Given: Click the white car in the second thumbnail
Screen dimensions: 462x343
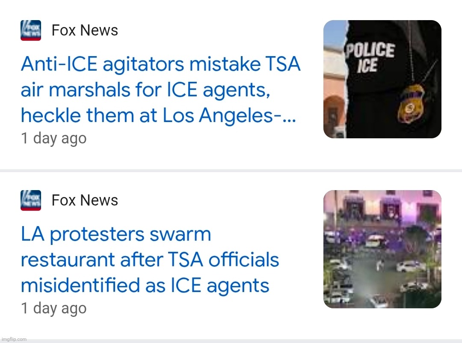Looking at the screenshot, I should pos(411,266).
